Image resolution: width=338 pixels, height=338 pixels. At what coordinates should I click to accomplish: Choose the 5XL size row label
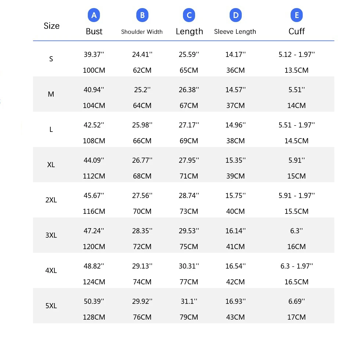tap(51, 306)
